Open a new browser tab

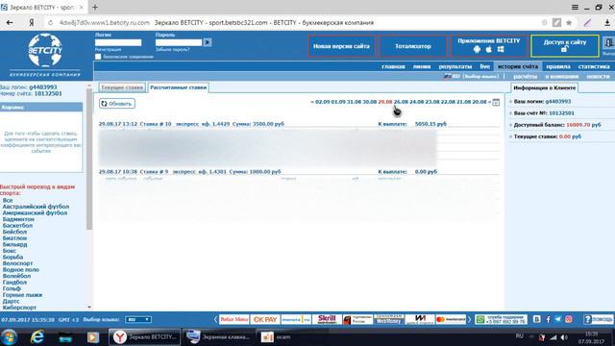pyautogui.click(x=95, y=7)
